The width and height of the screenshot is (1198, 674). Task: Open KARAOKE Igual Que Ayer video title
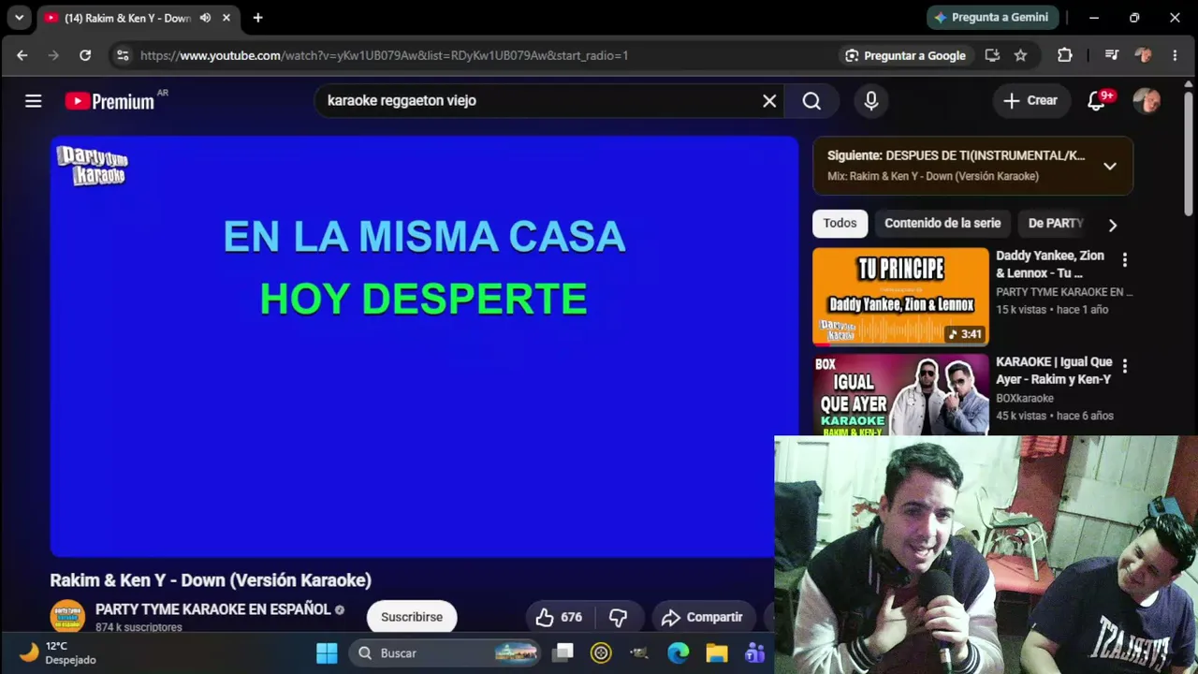click(x=1054, y=370)
